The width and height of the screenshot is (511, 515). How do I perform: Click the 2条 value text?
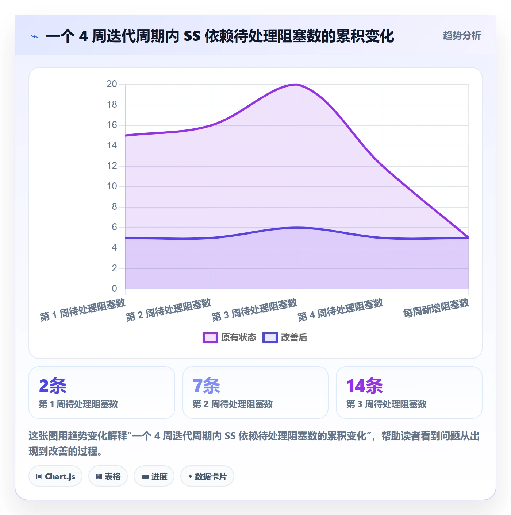coord(53,386)
